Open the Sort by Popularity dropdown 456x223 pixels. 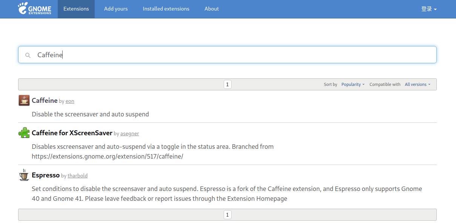click(x=353, y=84)
